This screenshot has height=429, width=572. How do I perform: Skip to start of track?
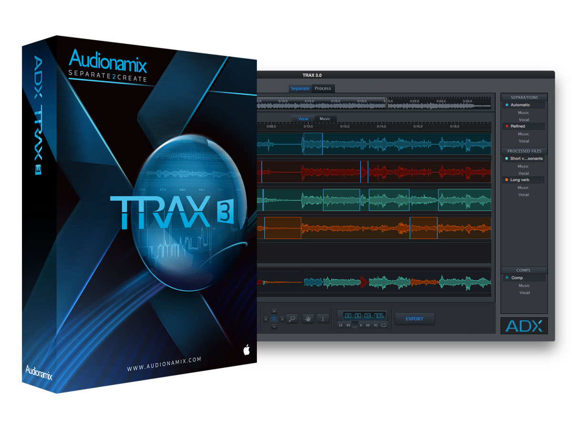(340, 325)
